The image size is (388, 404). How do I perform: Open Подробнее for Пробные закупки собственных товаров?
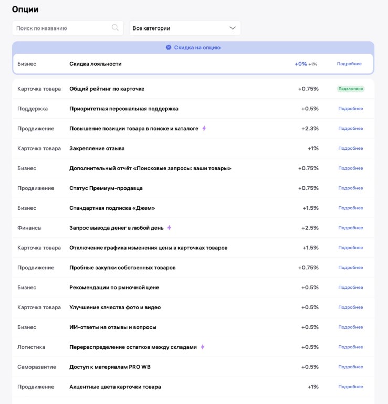(350, 267)
